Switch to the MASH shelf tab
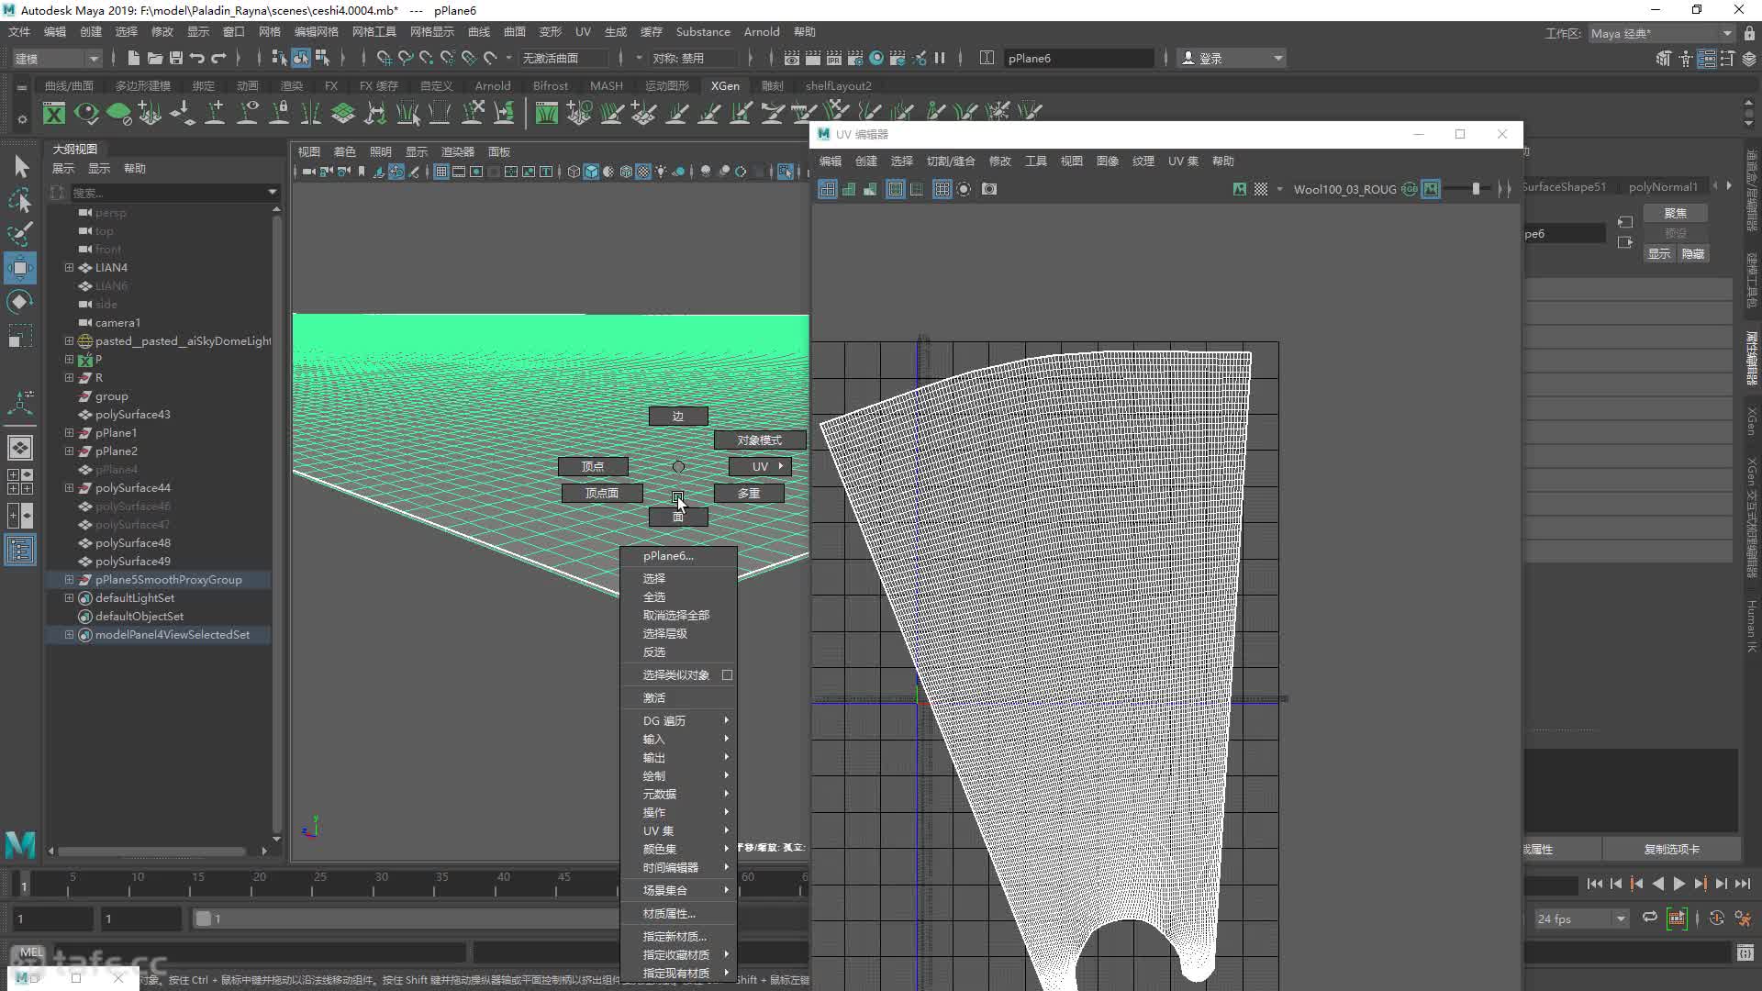The width and height of the screenshot is (1762, 991). (x=606, y=85)
